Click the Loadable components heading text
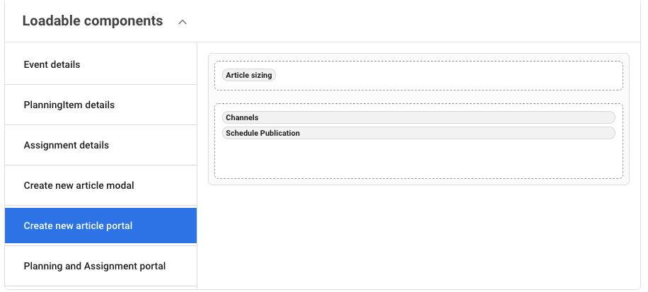Screen dimensions: 648x292 pos(93,21)
